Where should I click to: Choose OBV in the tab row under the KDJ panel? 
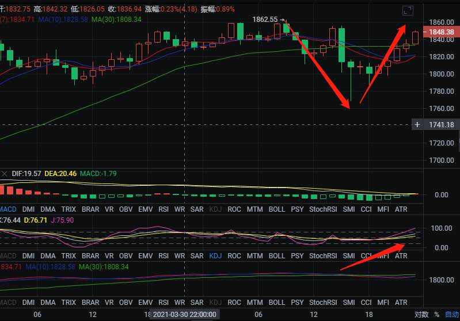126,256
